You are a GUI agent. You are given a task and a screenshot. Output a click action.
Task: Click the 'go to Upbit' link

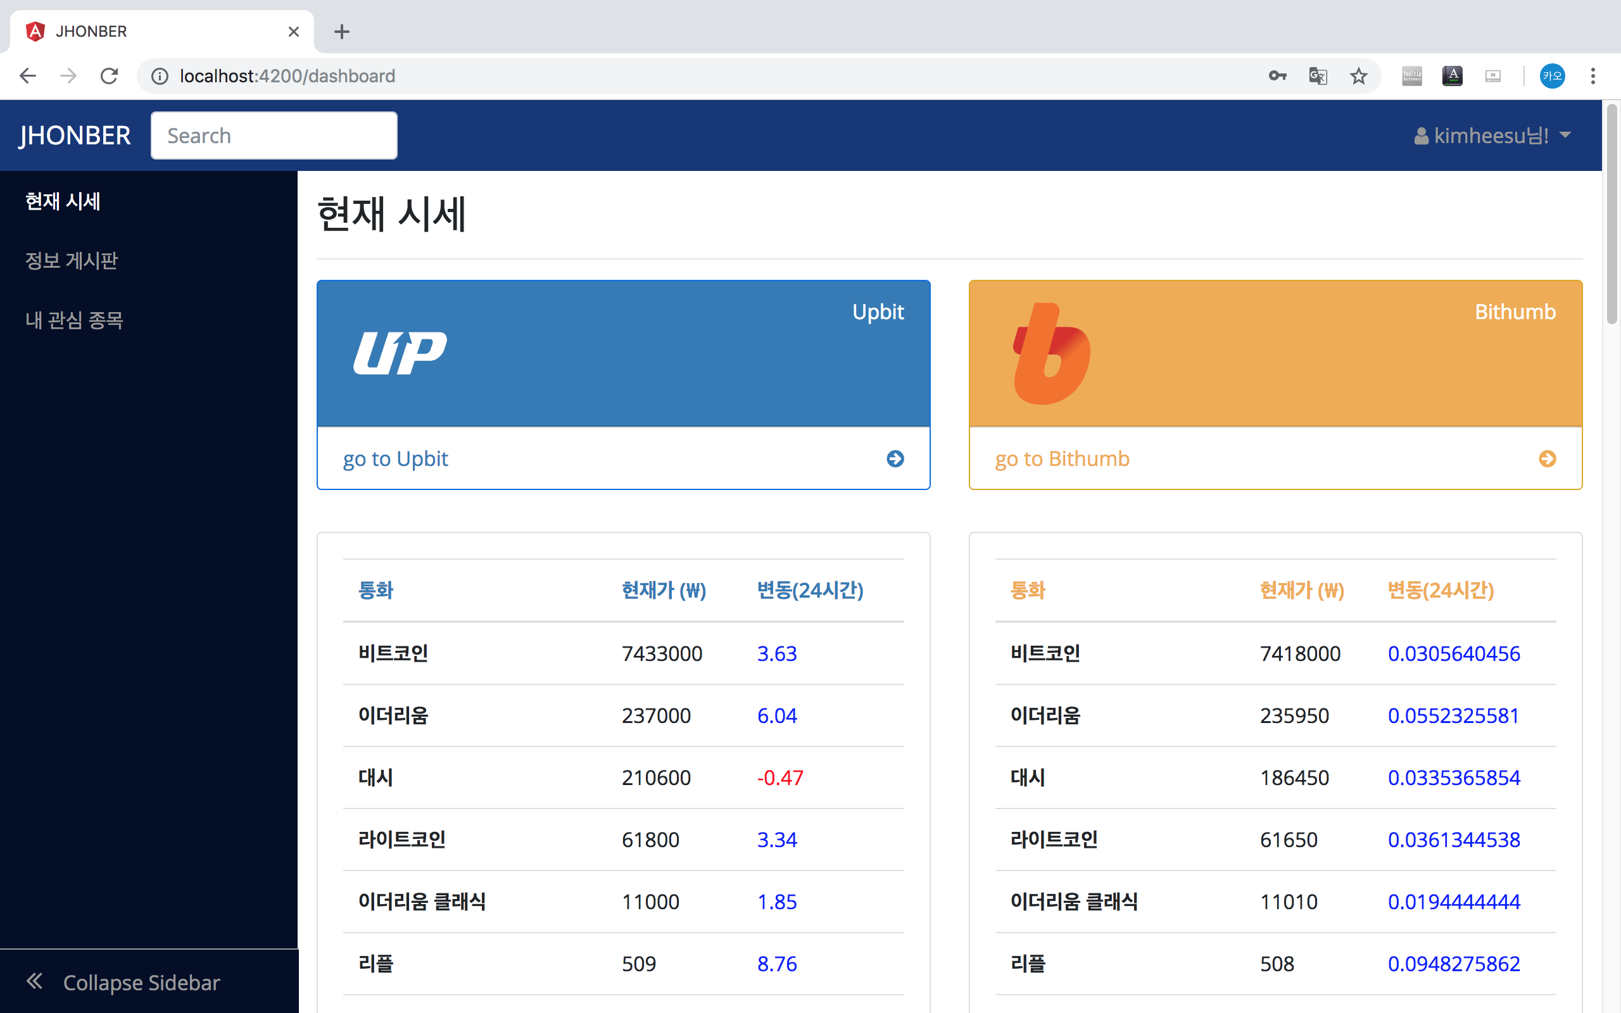coord(395,458)
